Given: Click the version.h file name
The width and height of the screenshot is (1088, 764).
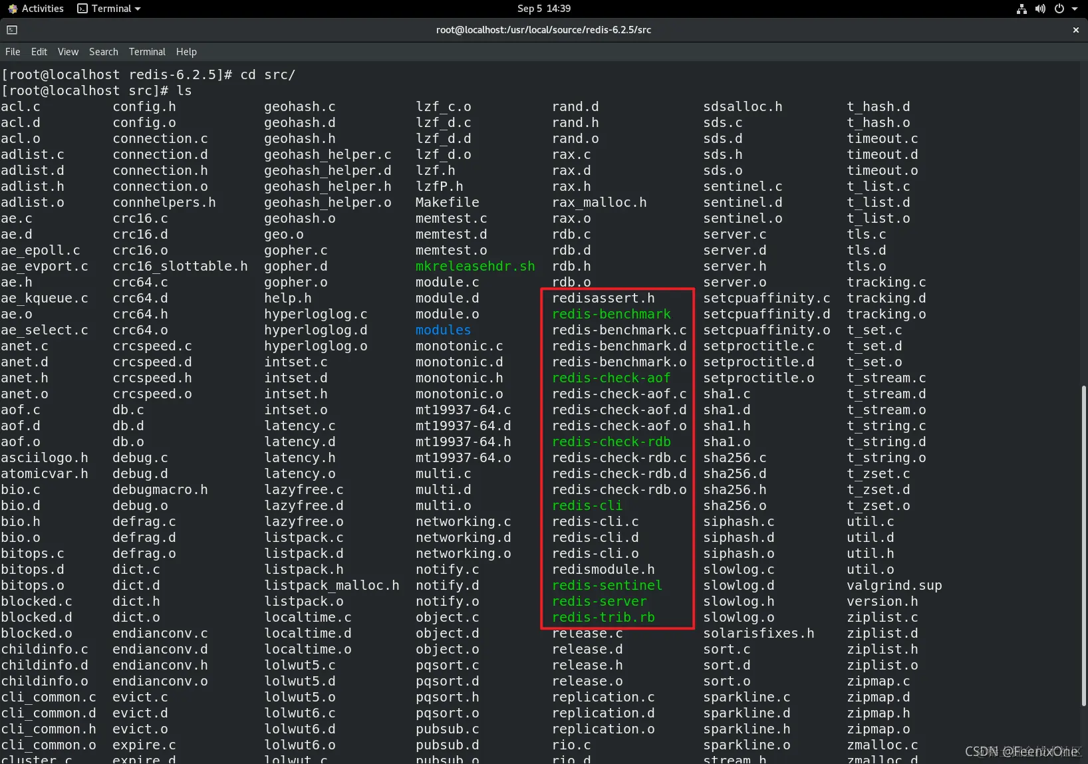Looking at the screenshot, I should tap(882, 601).
